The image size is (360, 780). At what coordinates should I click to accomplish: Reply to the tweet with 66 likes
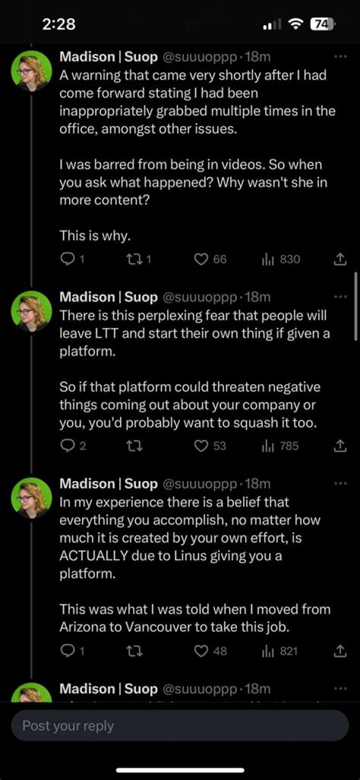(66, 258)
